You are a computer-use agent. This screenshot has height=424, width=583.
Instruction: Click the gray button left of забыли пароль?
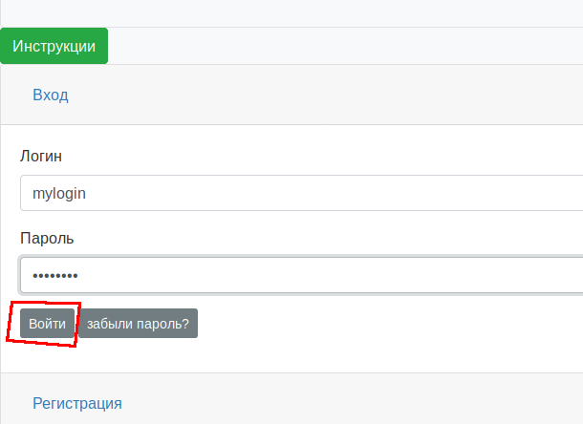47,324
